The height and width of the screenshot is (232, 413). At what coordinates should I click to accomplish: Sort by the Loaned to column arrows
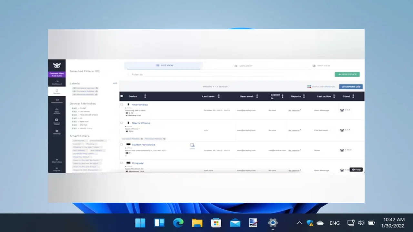point(283,96)
